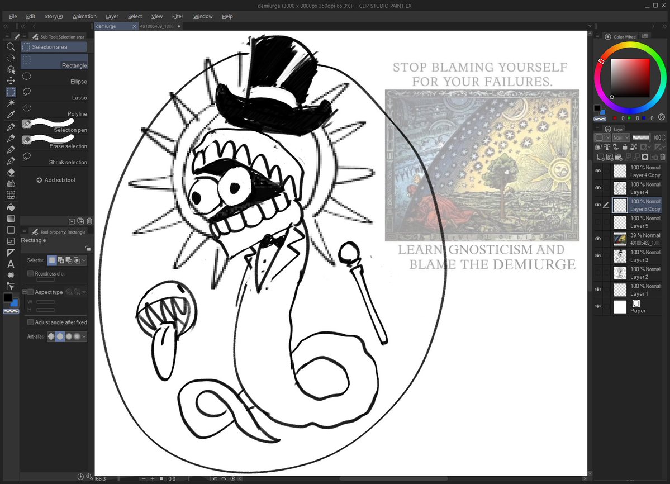Select the Blend tool droplets icon
The image size is (670, 484).
click(11, 183)
